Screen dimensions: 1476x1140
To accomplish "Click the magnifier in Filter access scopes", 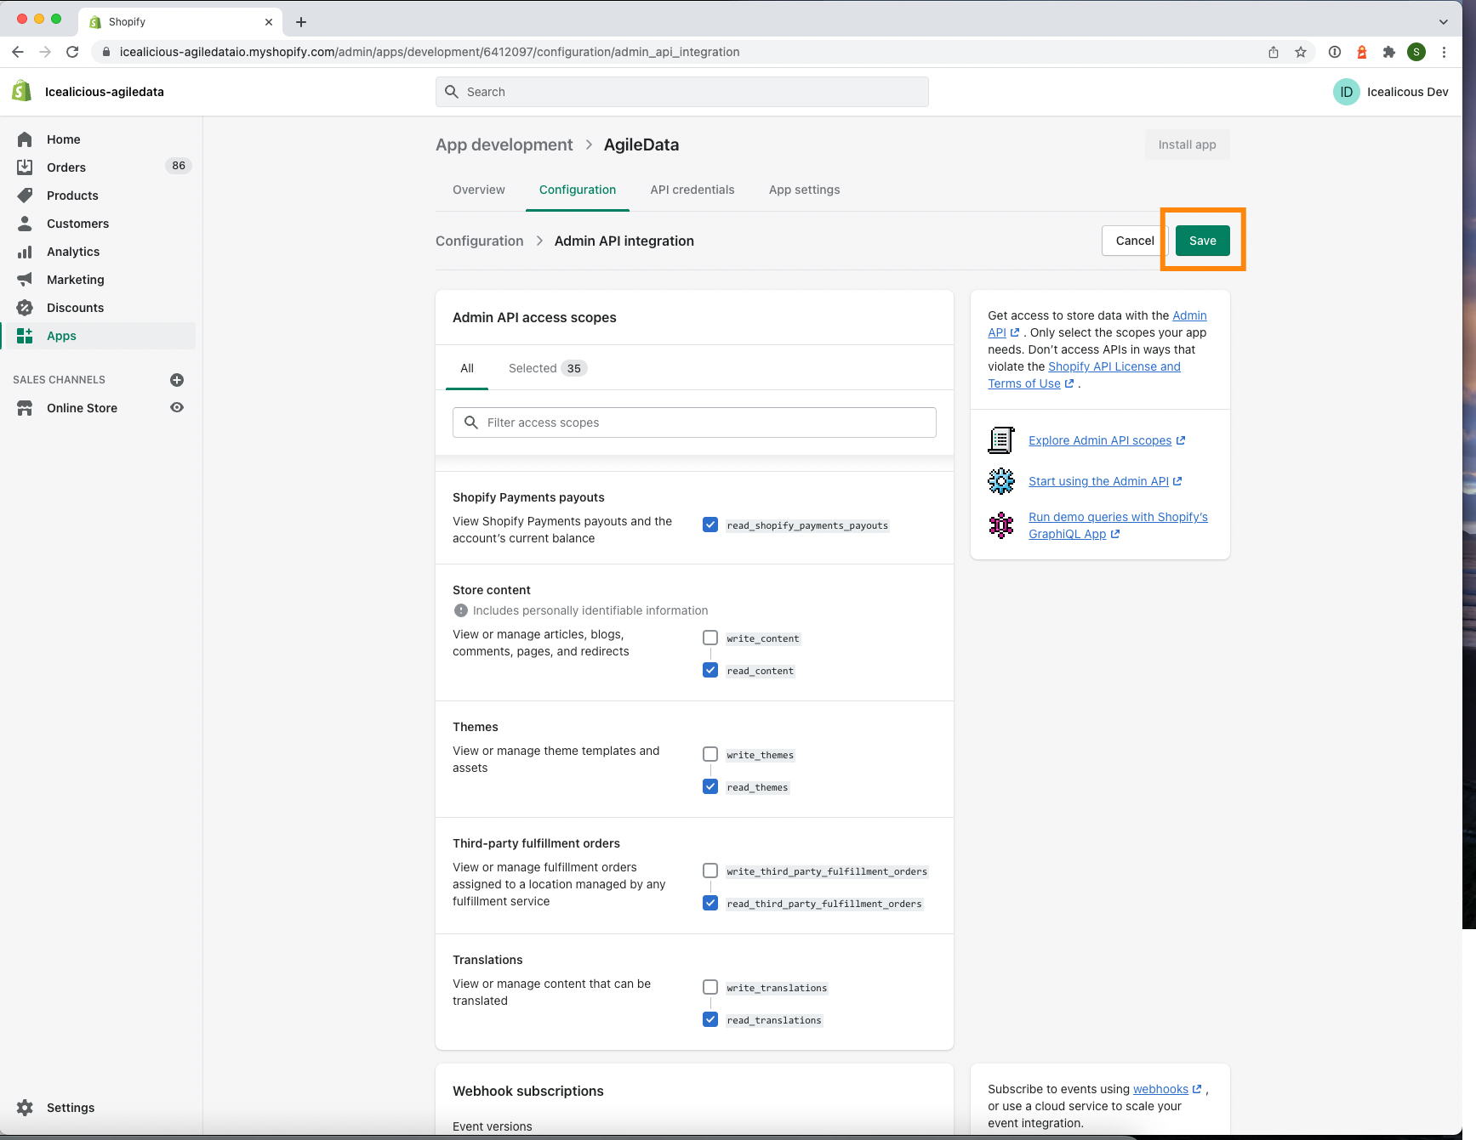I will [470, 423].
